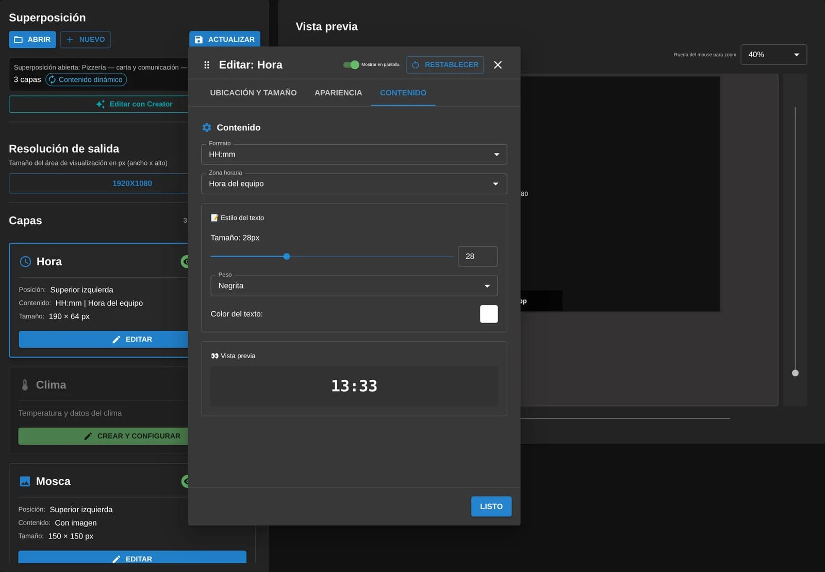Screen dimensions: 825x572
Task: Switch to the UBICACIÓN Y TAMAÑO tab
Action: [253, 93]
